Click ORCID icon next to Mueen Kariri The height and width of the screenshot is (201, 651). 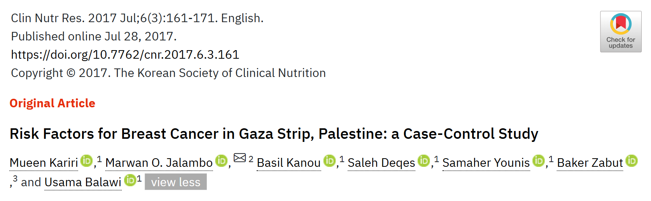(86, 161)
